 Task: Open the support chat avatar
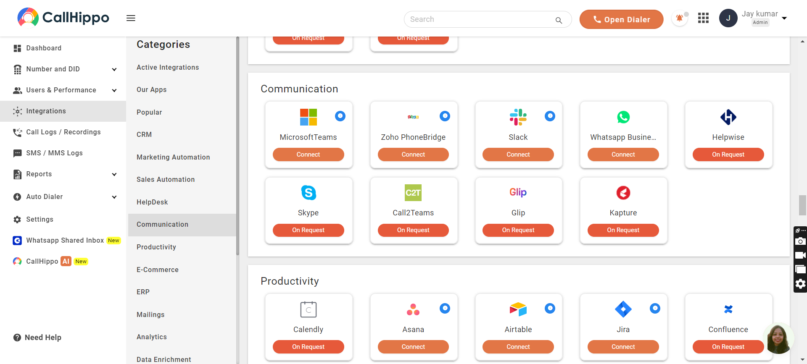pyautogui.click(x=778, y=338)
